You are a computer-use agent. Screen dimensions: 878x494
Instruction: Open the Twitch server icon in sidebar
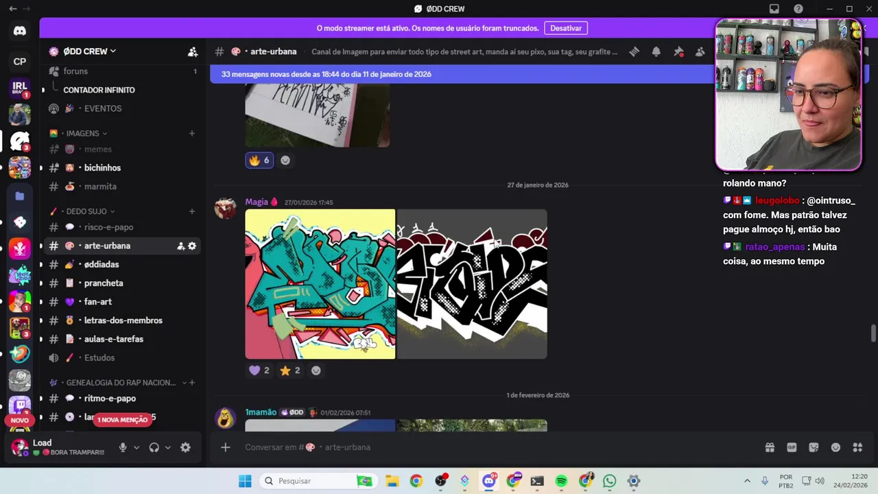tap(20, 405)
